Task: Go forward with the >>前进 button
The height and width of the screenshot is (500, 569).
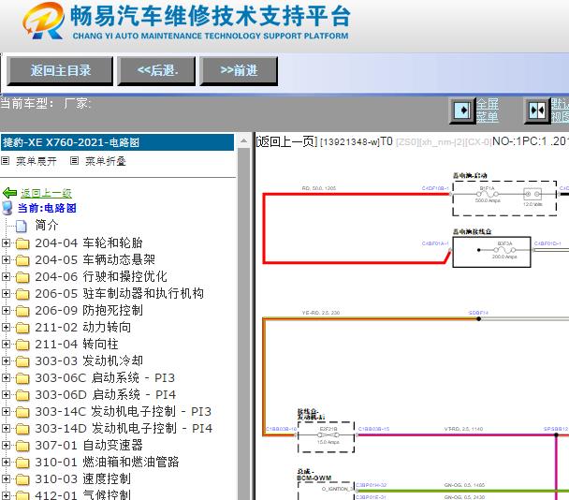Action: (239, 71)
